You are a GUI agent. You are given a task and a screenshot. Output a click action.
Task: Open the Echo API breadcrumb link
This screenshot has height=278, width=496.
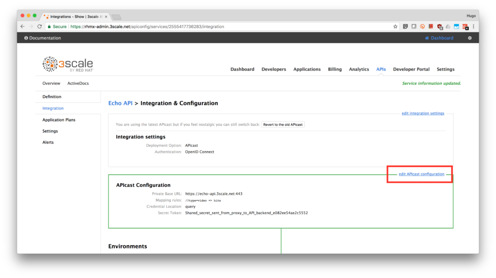(120, 103)
